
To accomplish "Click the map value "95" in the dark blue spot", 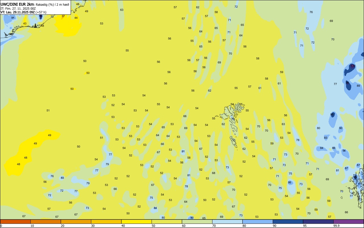I will point(332,114).
